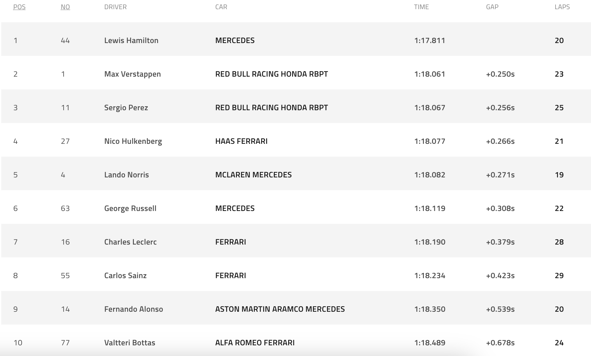This screenshot has height=356, width=591.
Task: Click Hamilton's 1:17.811 lap time
Action: pyautogui.click(x=429, y=41)
